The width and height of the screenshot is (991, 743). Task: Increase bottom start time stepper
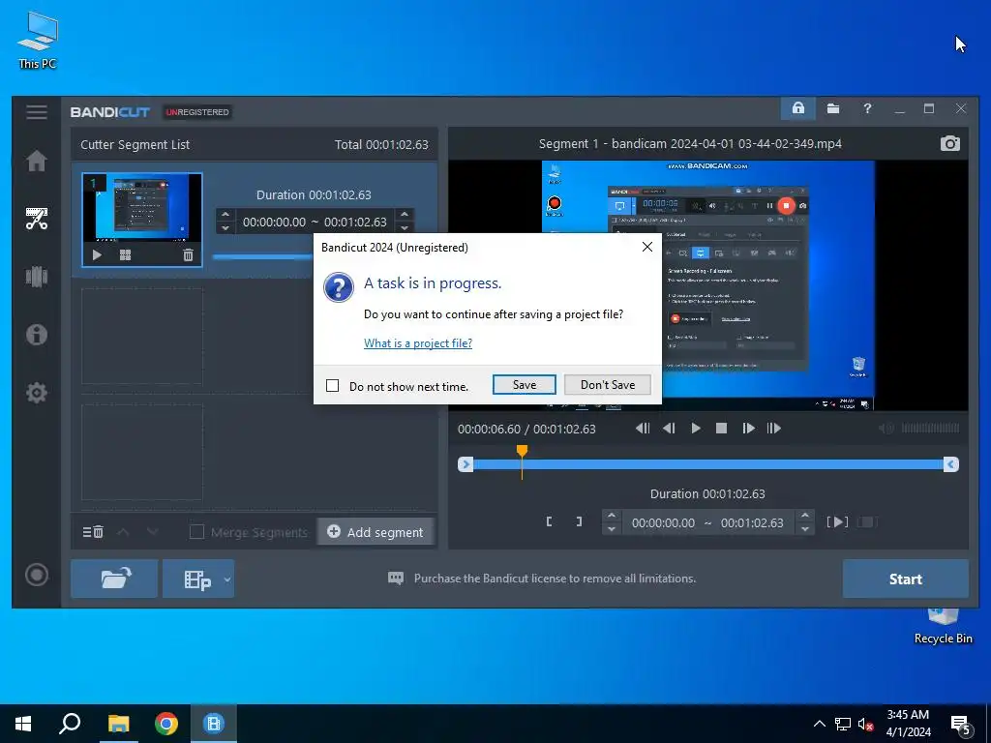point(612,516)
